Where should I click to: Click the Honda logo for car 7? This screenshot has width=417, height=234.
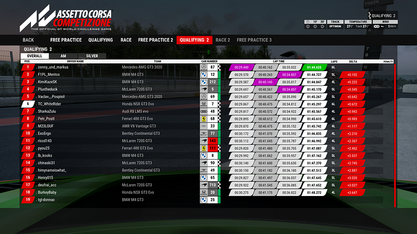[204, 104]
